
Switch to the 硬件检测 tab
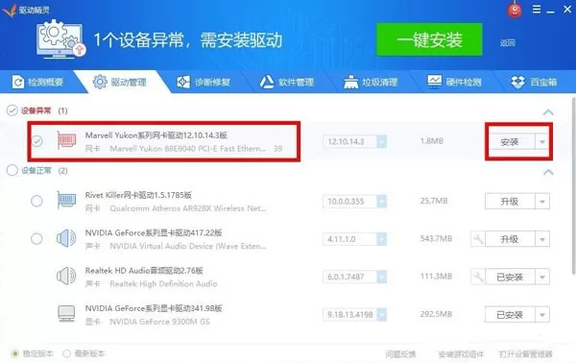(455, 82)
